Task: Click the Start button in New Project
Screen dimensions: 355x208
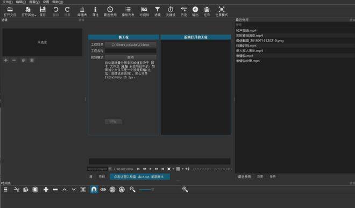Action: (x=113, y=122)
